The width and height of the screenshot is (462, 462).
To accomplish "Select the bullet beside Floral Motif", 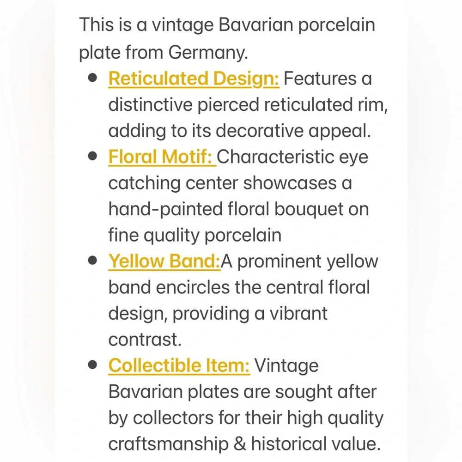I will tap(92, 156).
